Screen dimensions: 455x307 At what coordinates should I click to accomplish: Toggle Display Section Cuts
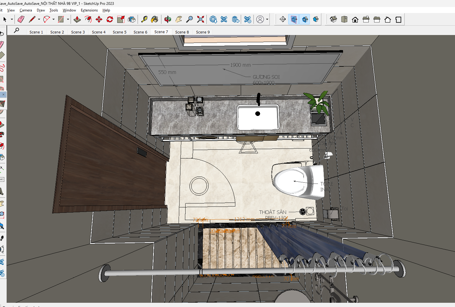click(305, 19)
